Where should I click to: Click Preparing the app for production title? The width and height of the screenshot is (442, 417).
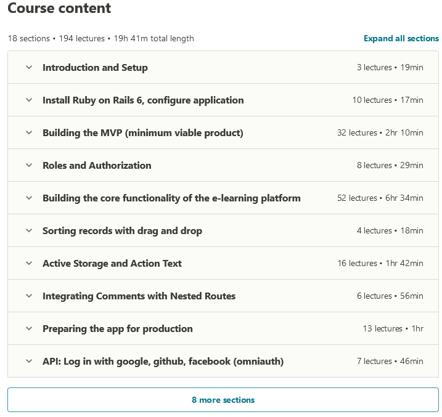[117, 329]
